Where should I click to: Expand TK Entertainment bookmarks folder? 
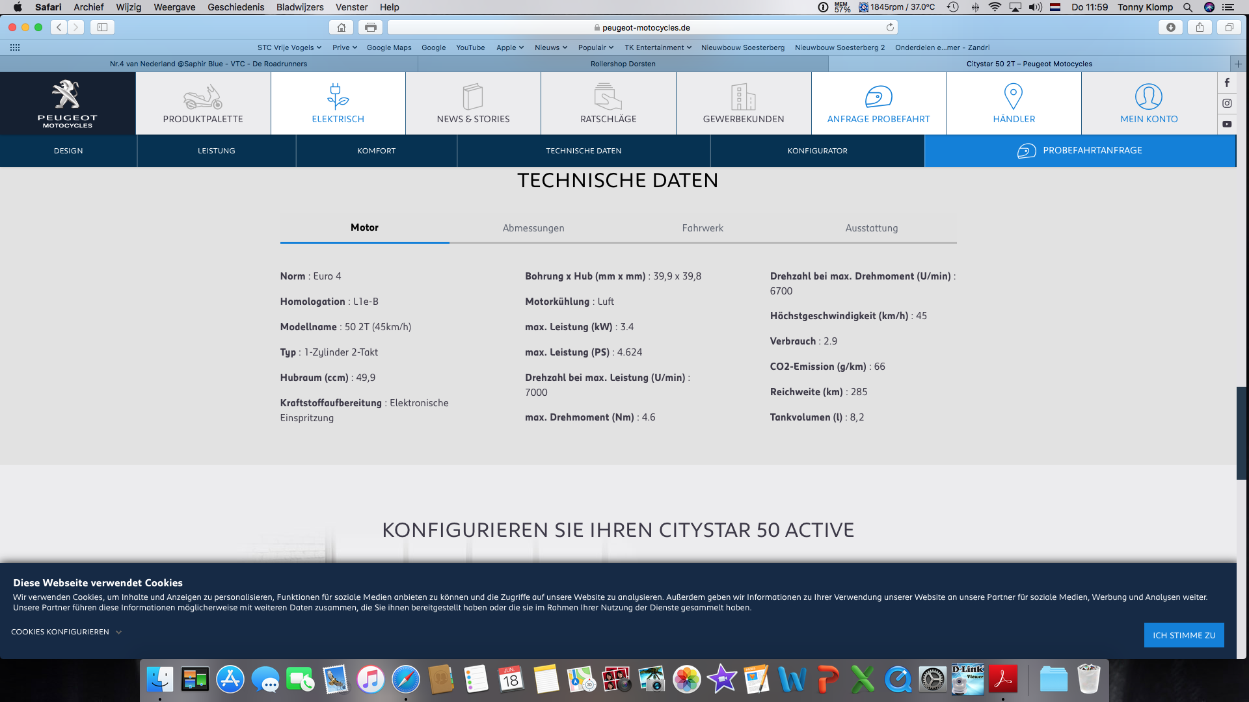pyautogui.click(x=658, y=47)
